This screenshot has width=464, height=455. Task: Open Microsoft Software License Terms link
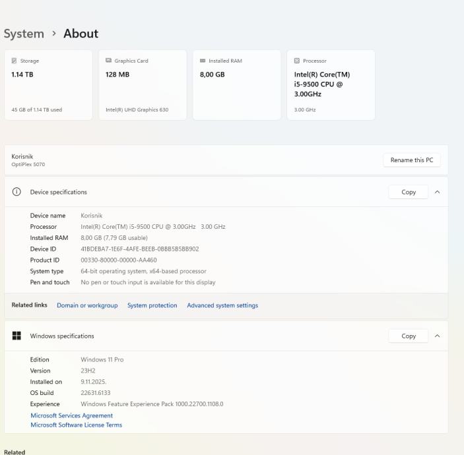point(76,425)
